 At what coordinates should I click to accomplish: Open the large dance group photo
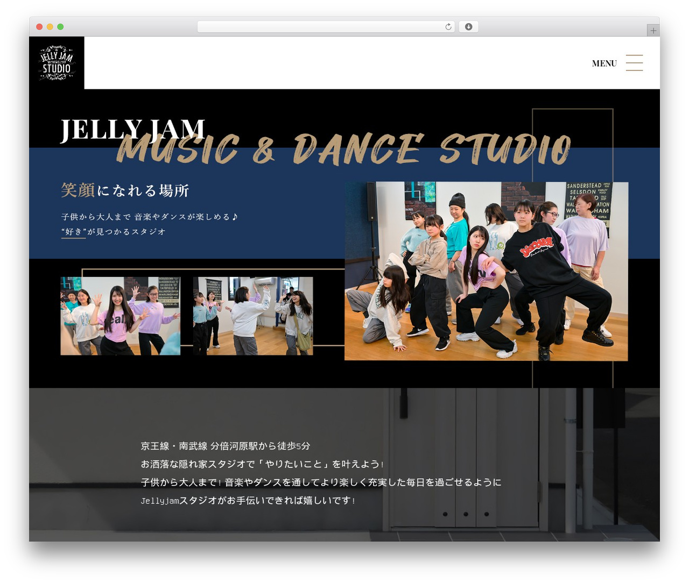(486, 271)
